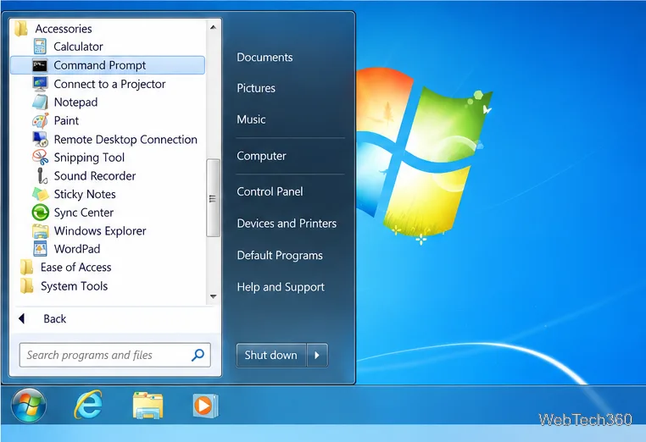
Task: Click the Back arrow icon
Action: [x=22, y=318]
